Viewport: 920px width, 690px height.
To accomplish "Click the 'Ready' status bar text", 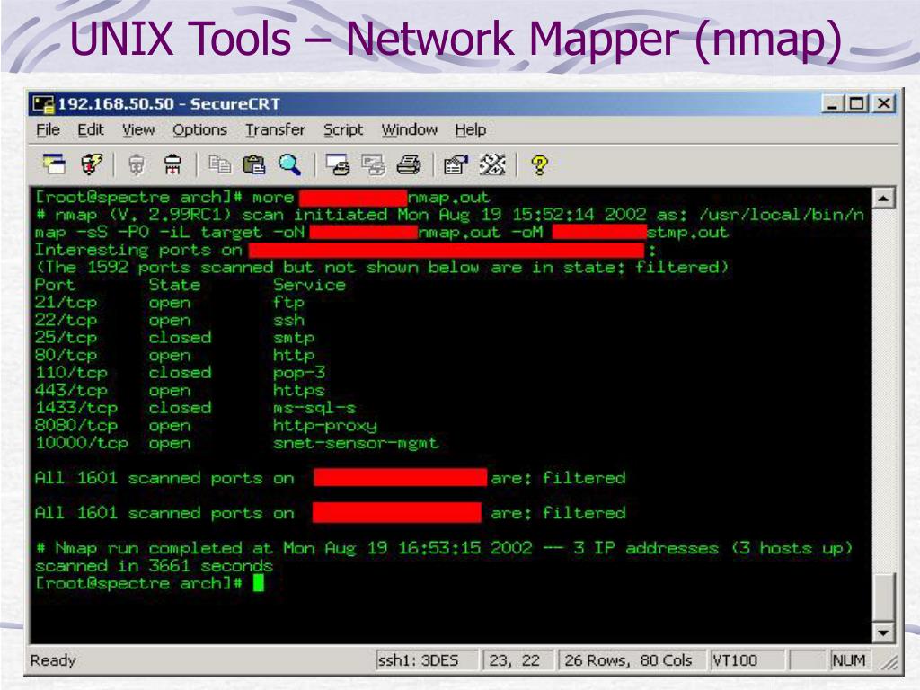I will (x=53, y=660).
